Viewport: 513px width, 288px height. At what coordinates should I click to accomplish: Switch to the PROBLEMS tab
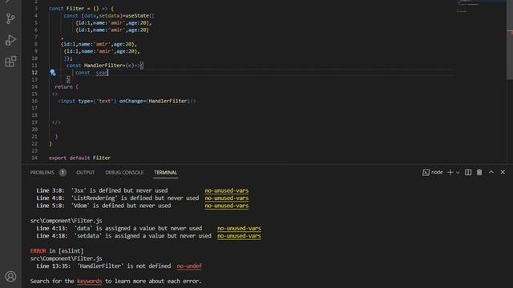pos(42,173)
